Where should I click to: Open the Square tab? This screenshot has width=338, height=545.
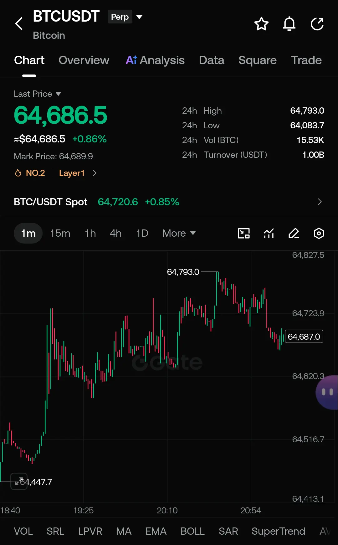pos(258,60)
